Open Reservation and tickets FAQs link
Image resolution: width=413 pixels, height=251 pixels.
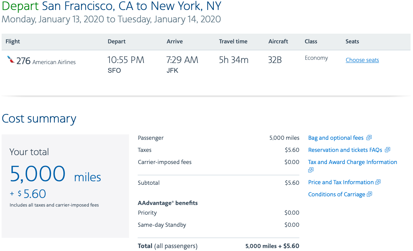coord(345,150)
